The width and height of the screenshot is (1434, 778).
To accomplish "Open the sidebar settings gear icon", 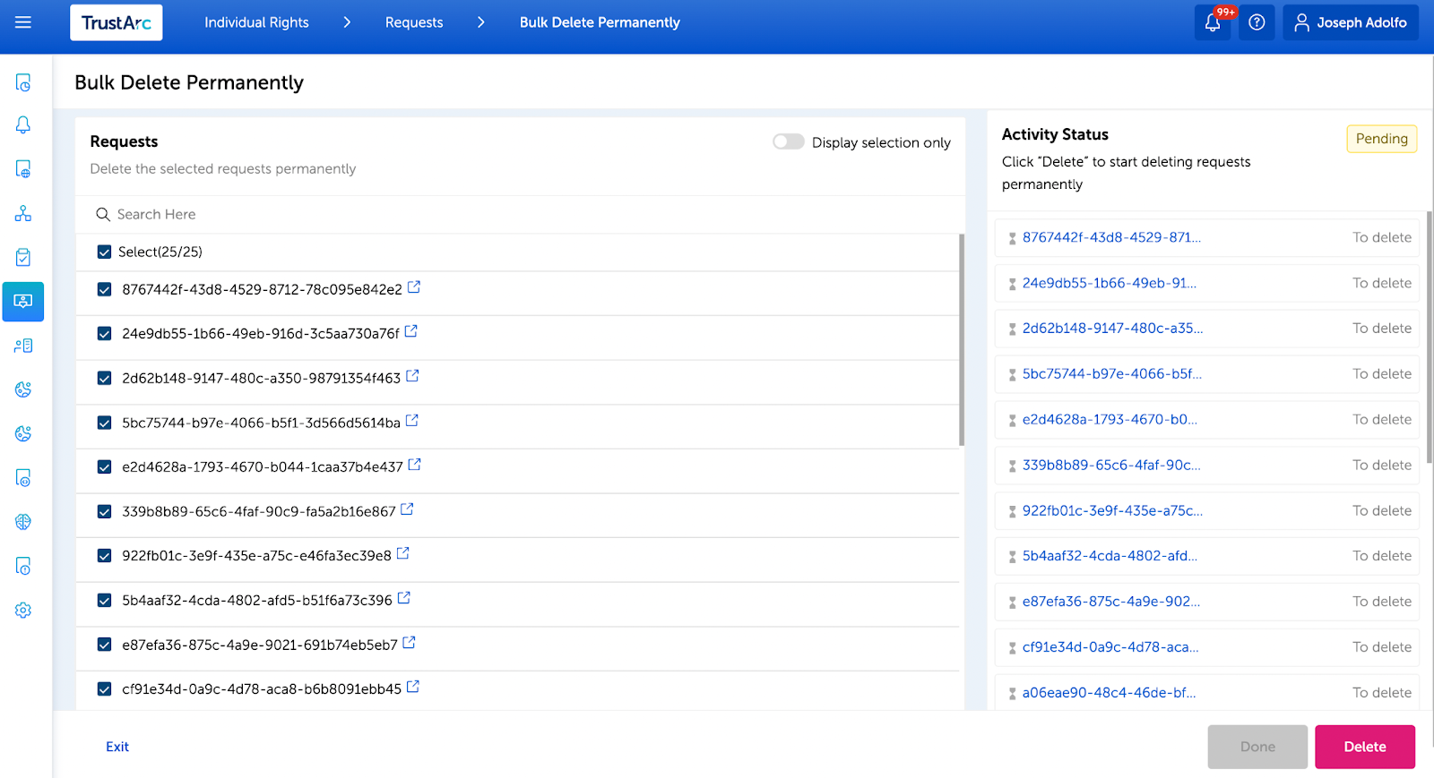I will click(23, 610).
